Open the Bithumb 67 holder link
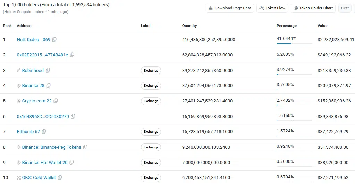The height and width of the screenshot is (184, 355). pyautogui.click(x=28, y=132)
